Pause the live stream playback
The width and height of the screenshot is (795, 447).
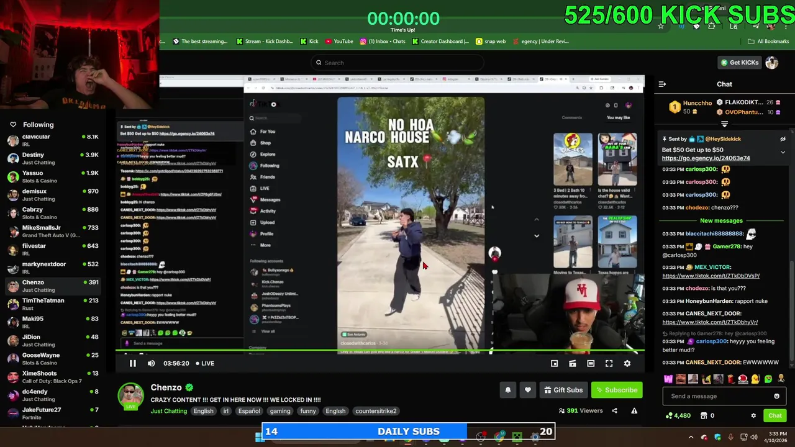132,363
